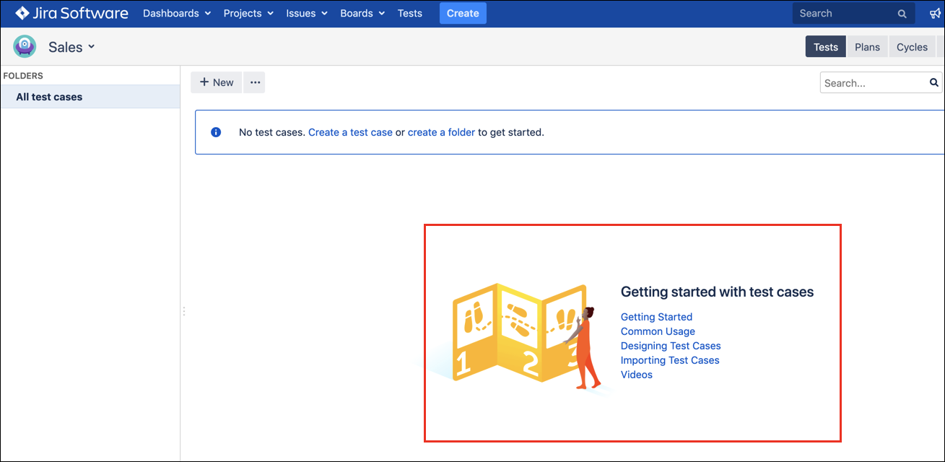This screenshot has width=945, height=462.
Task: Click the search magnifier in the top bar
Action: coord(901,13)
